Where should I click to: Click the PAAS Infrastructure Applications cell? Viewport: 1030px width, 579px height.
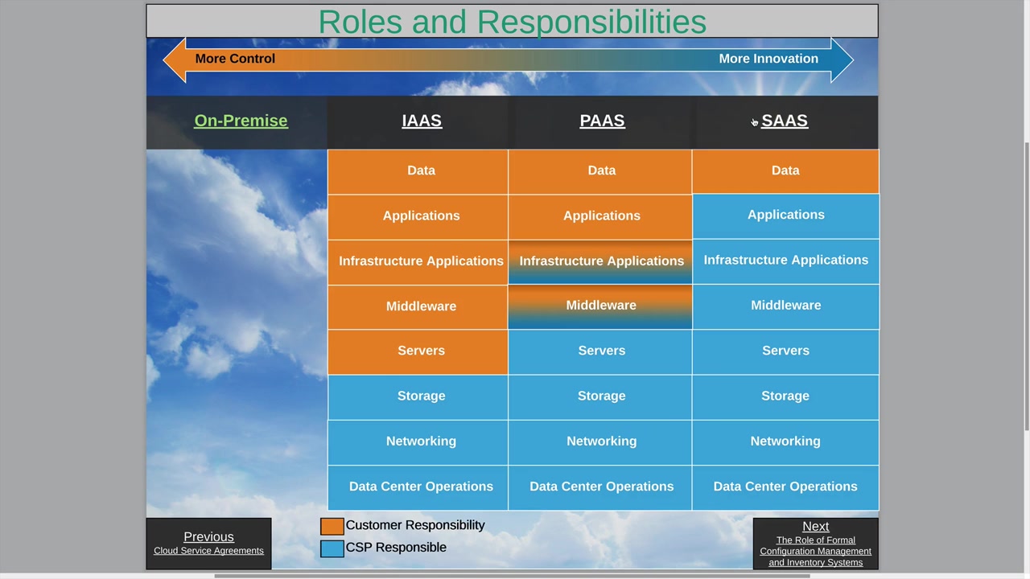[x=600, y=262]
